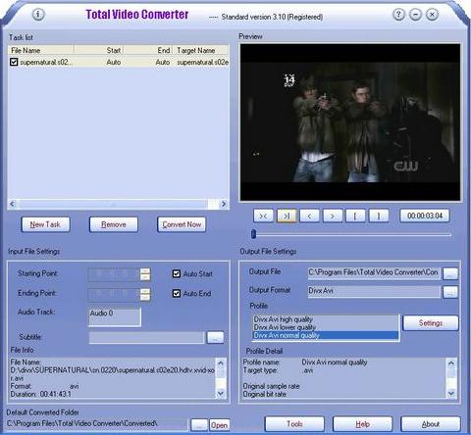Click the >| play/pause preview button
Viewport: 471px width, 435px height.
pyautogui.click(x=287, y=216)
